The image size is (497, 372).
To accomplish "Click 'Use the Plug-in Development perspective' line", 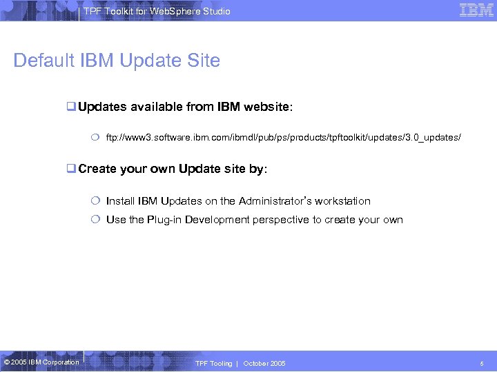I will pyautogui.click(x=255, y=220).
